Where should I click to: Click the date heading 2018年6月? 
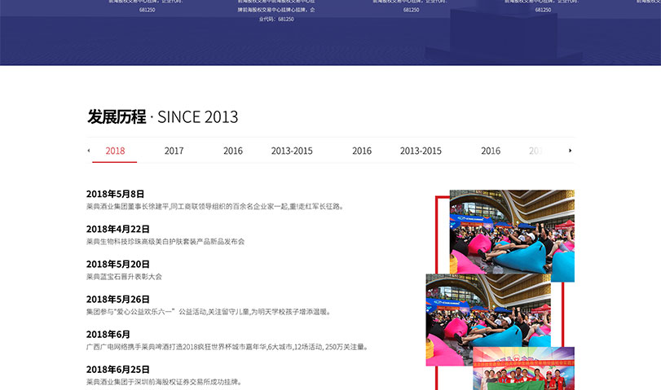coord(108,335)
